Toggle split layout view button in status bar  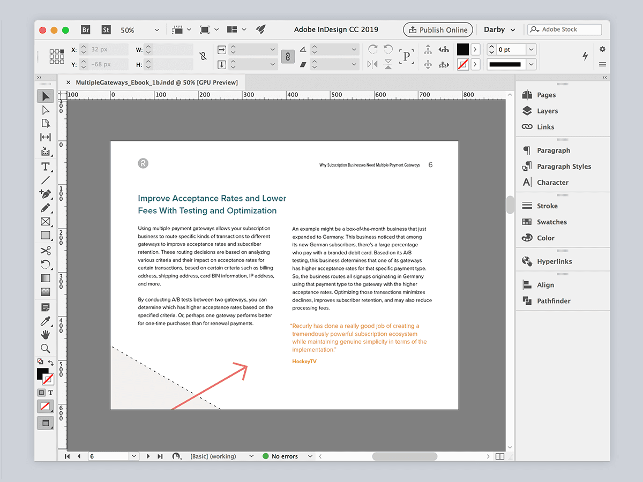pos(500,456)
